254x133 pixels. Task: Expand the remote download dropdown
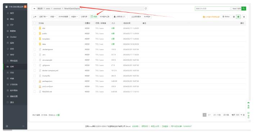click(x=43, y=16)
